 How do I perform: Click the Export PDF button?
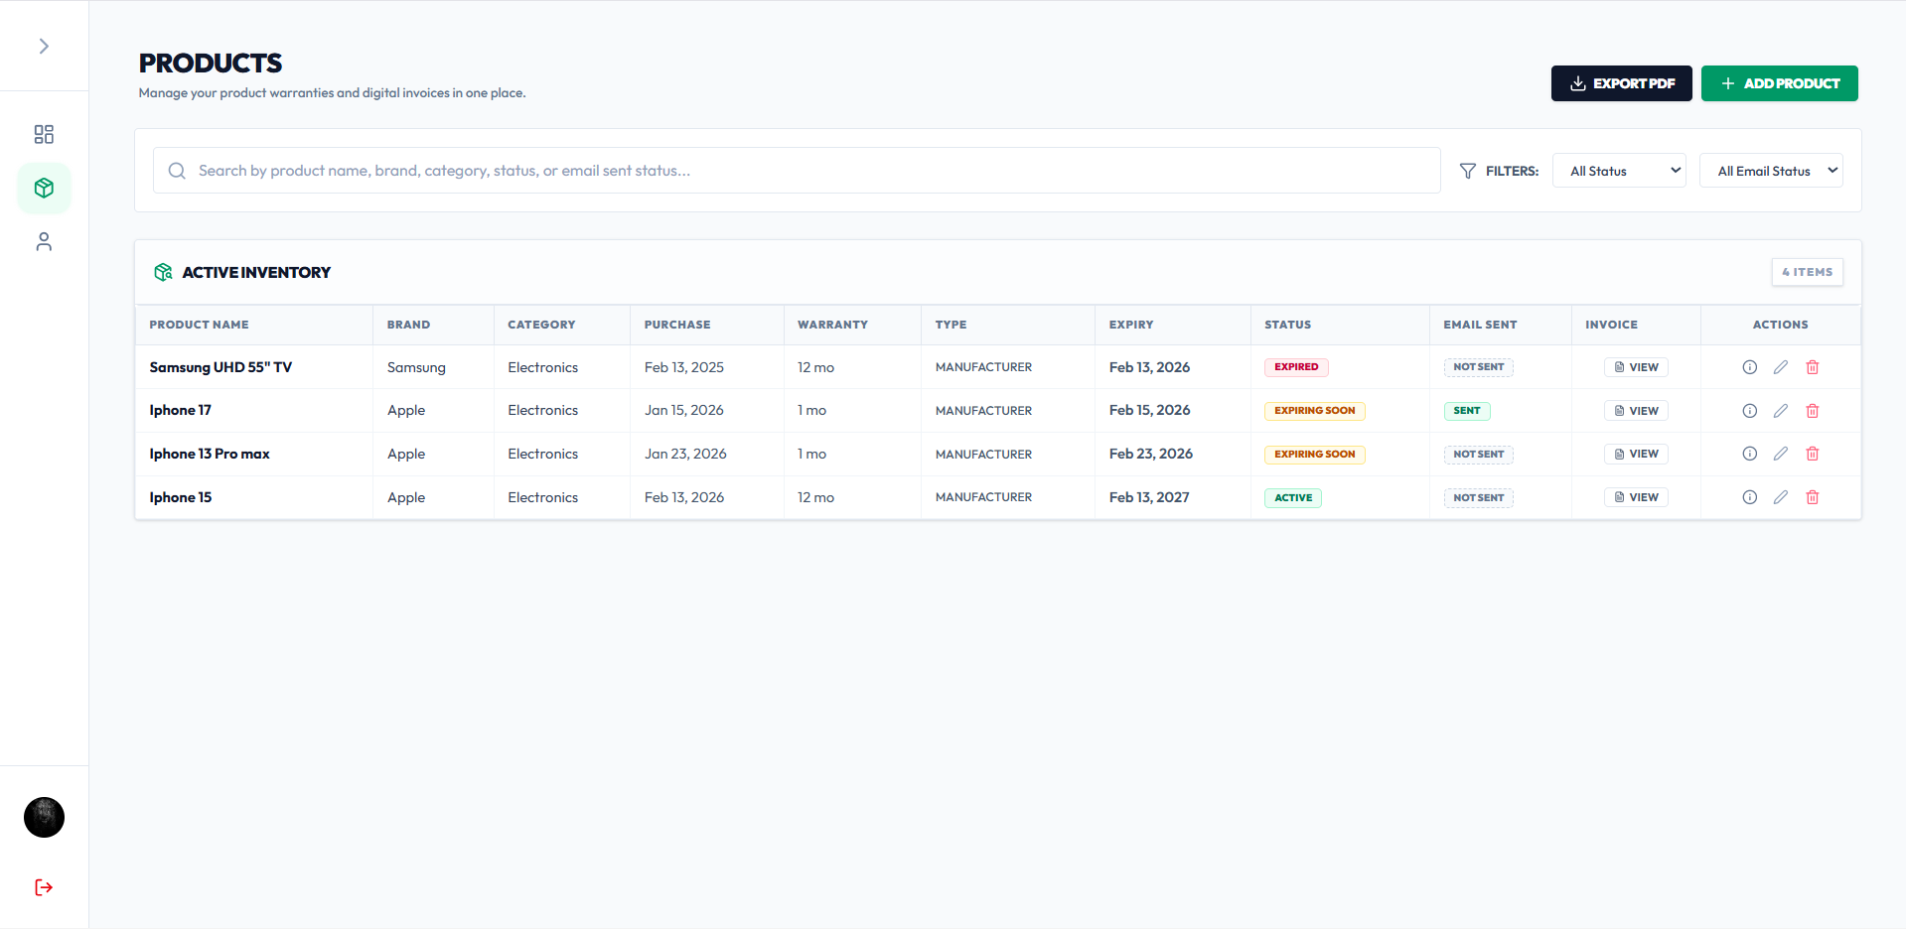tap(1621, 83)
